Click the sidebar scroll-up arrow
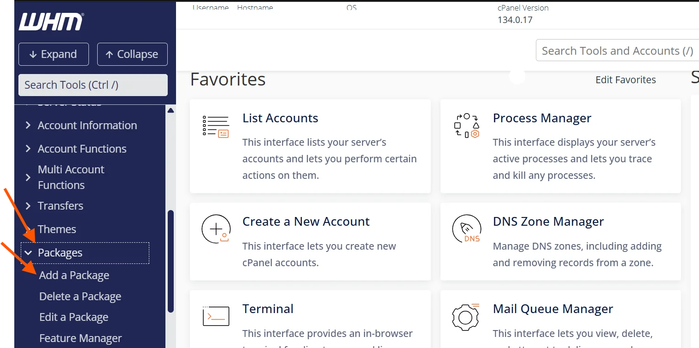Viewport: 699px width, 348px height. click(x=170, y=110)
